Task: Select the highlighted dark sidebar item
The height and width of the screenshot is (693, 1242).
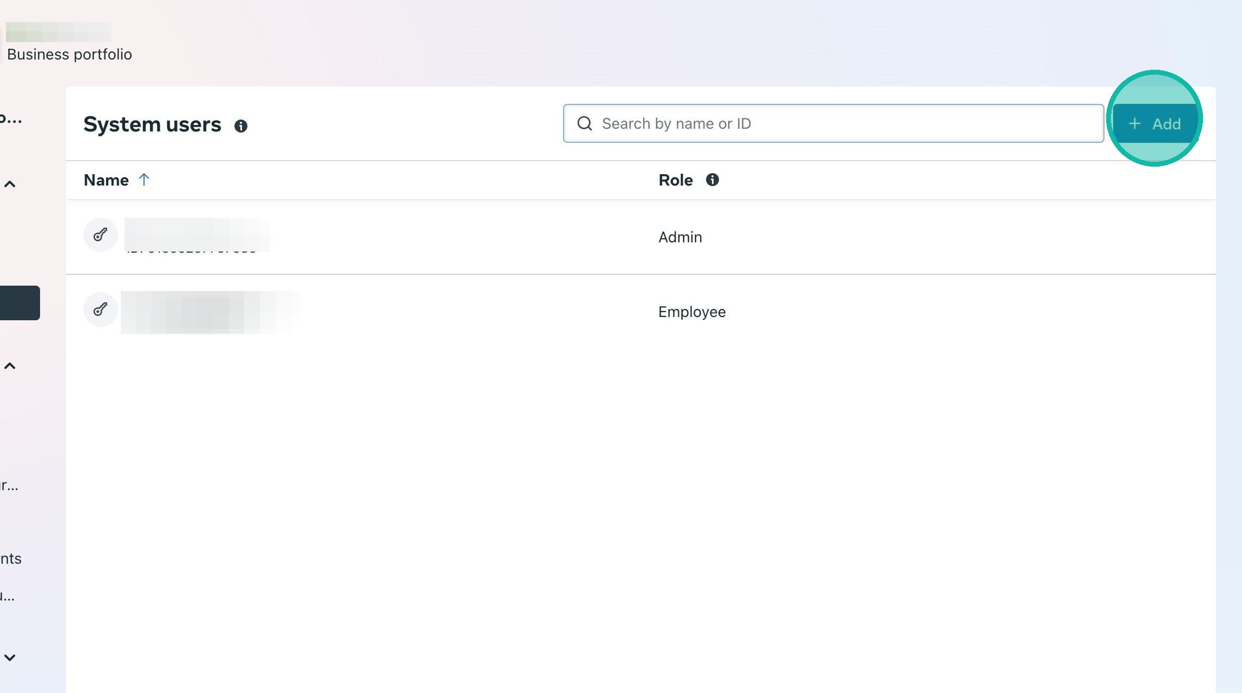Action: (19, 303)
